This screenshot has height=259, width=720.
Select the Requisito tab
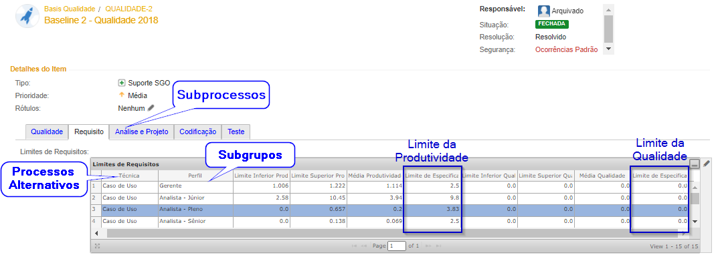pos(89,132)
